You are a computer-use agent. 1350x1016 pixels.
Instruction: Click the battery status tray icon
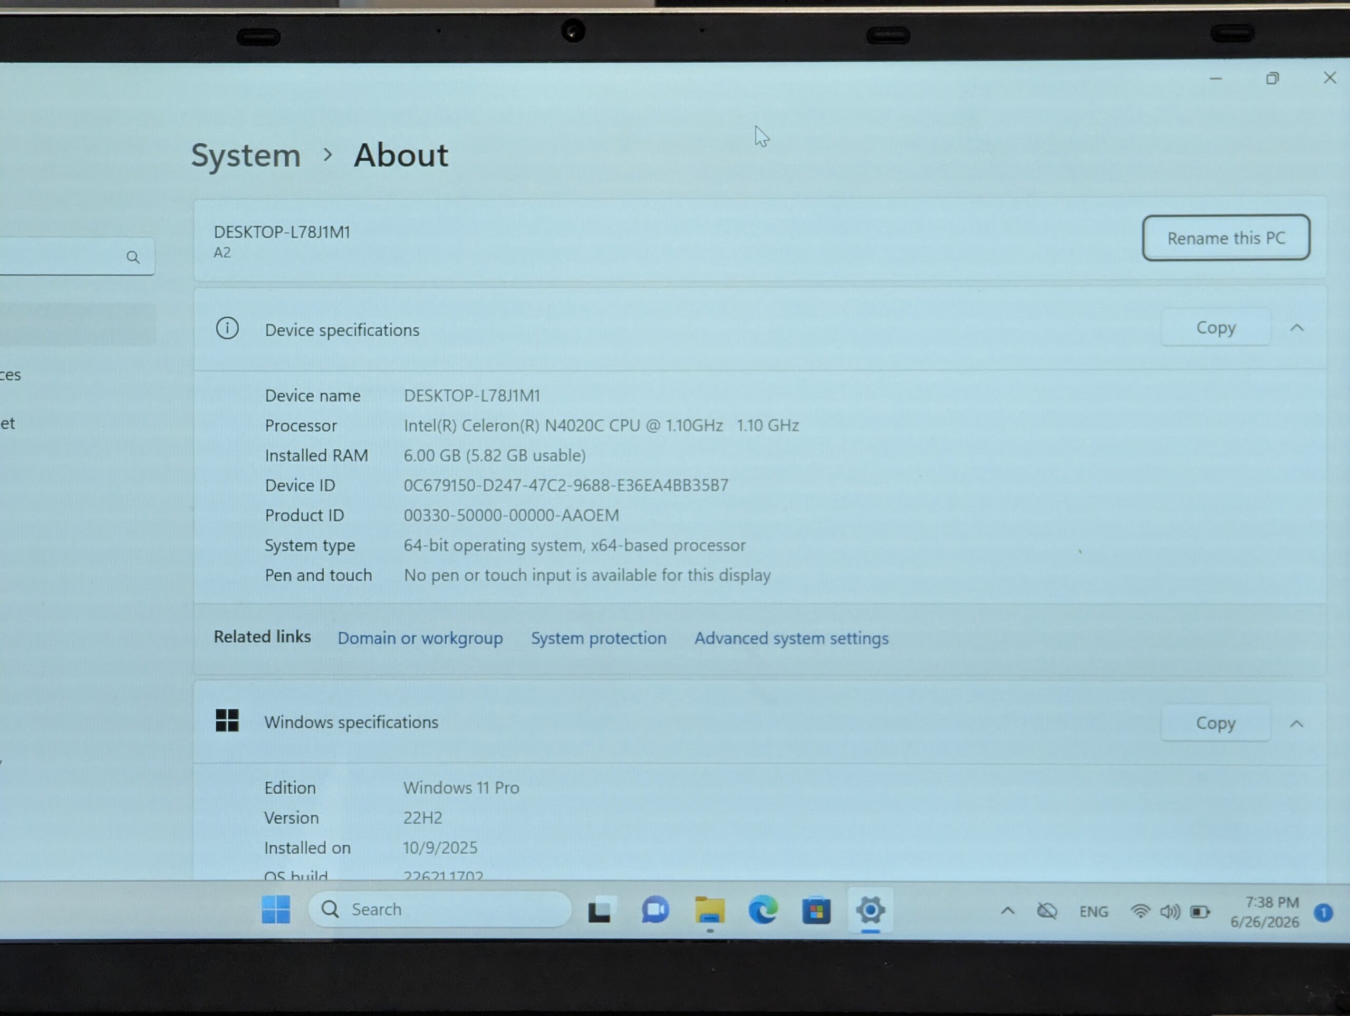pyautogui.click(x=1200, y=912)
